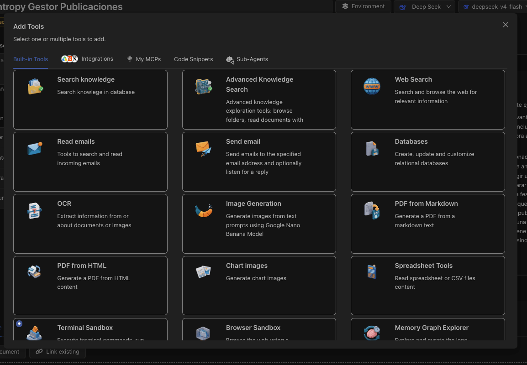Viewport: 527px width, 365px height.
Task: Open the Deep Seek provider dropdown
Action: coord(425,6)
